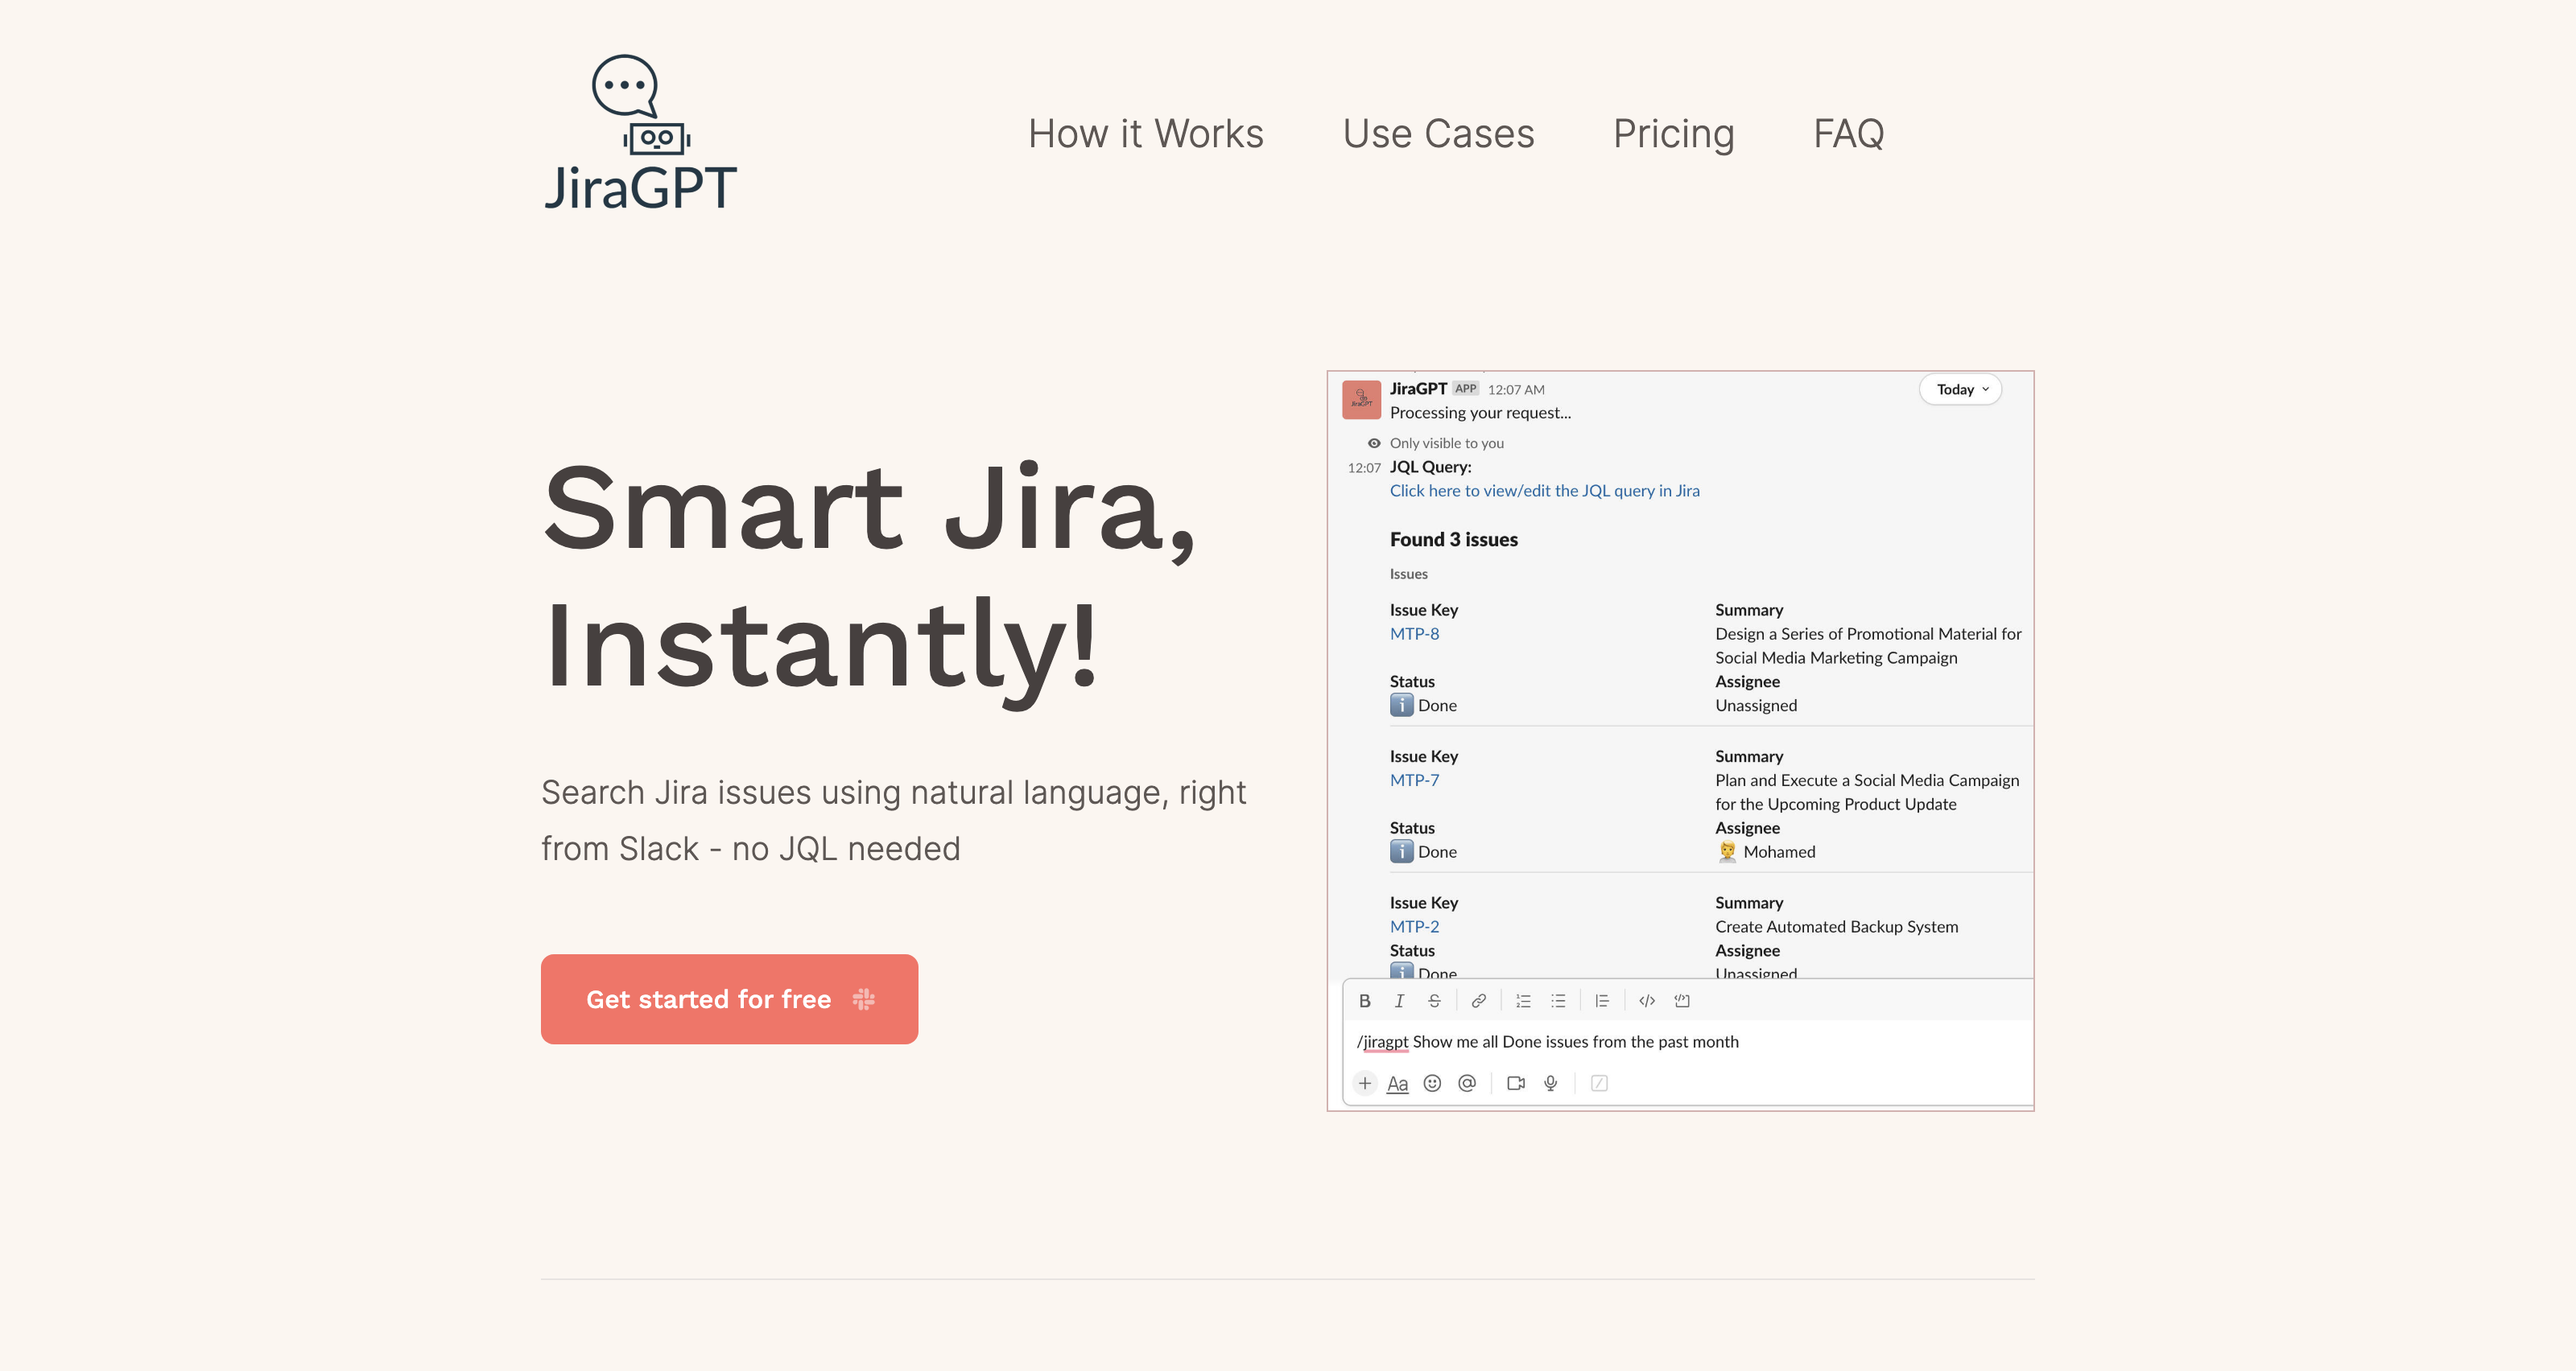The image size is (2576, 1371).
Task: Click the APP badge beside JiraGPT
Action: coord(1465,389)
